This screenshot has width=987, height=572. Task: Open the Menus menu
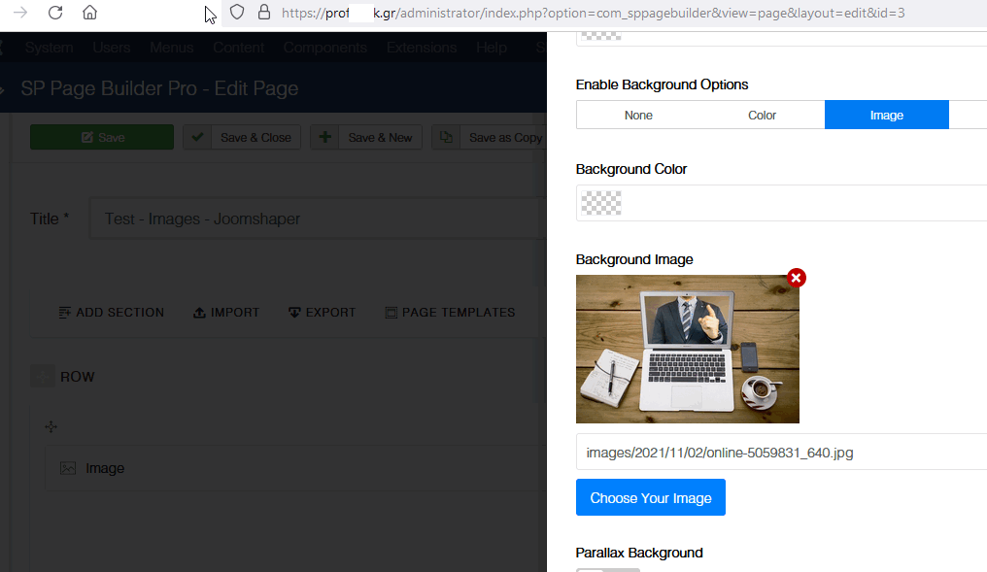pos(171,48)
